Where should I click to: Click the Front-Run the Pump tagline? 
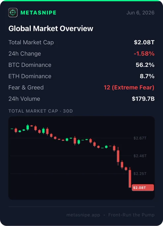coord(131,215)
